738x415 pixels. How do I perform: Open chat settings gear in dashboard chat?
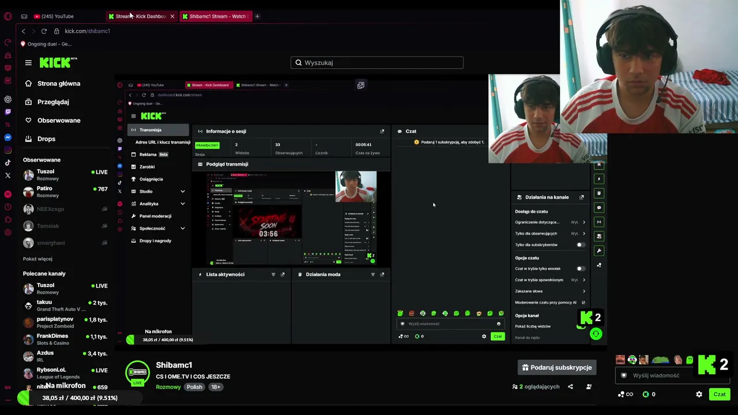click(x=484, y=336)
